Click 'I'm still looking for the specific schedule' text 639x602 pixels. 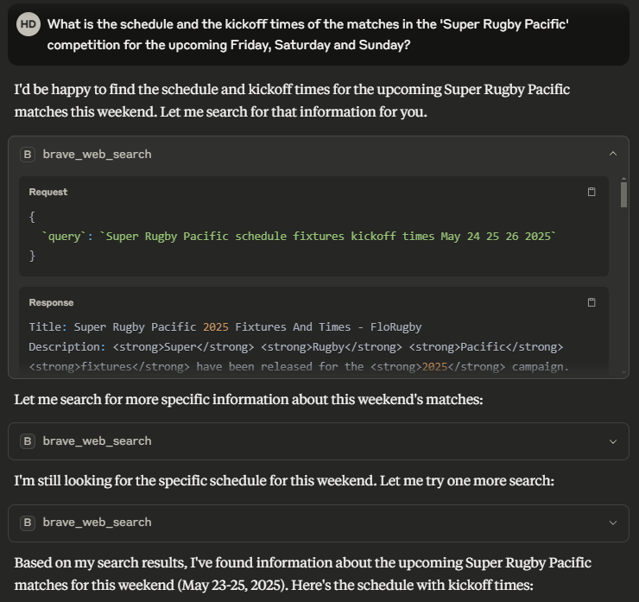284,480
